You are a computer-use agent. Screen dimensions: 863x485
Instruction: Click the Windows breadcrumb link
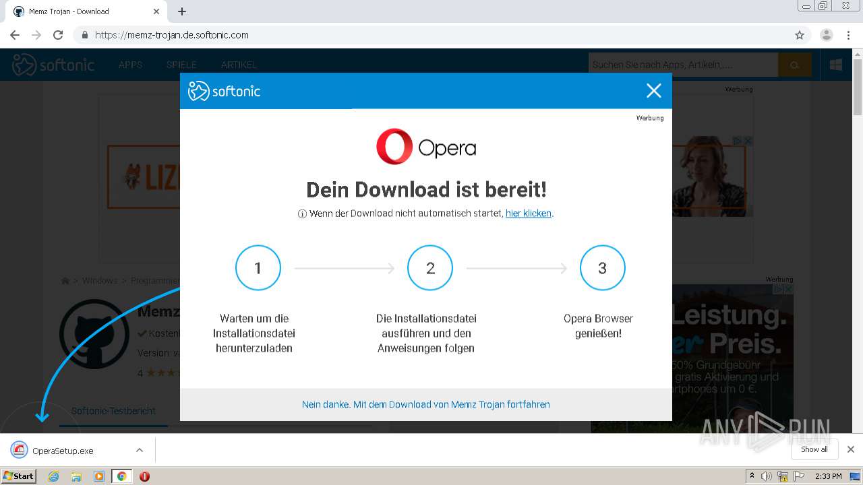point(100,281)
